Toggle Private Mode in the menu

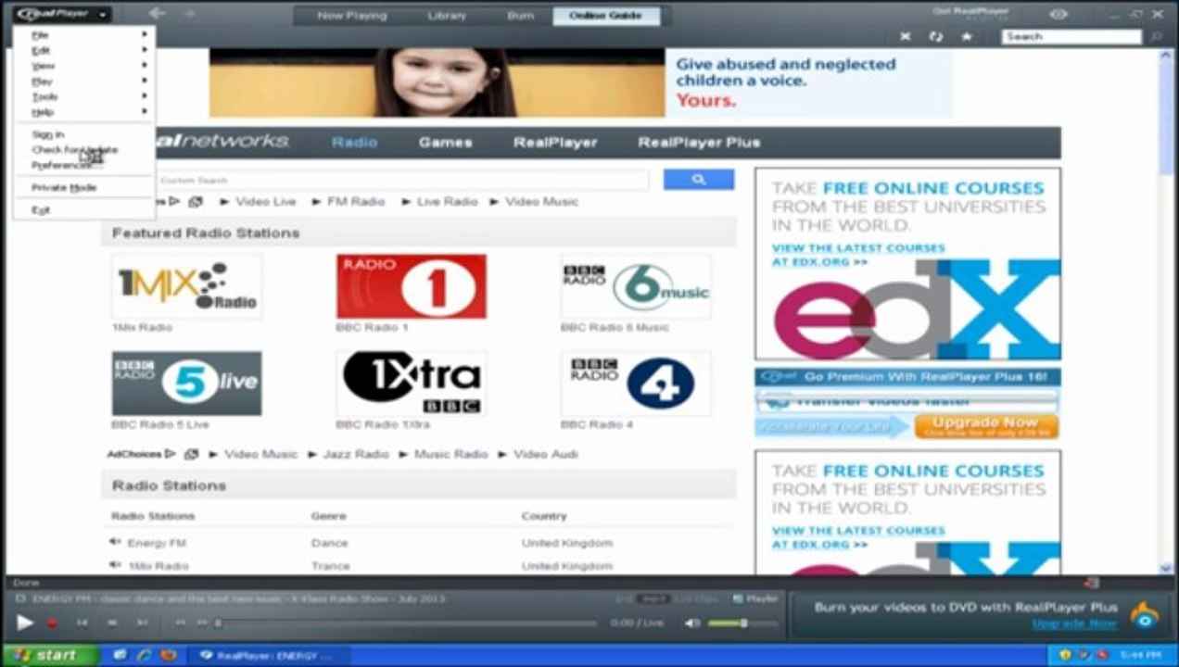[x=84, y=187]
